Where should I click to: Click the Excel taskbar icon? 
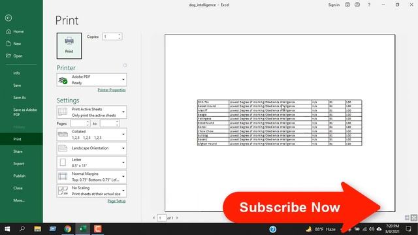coord(83,229)
